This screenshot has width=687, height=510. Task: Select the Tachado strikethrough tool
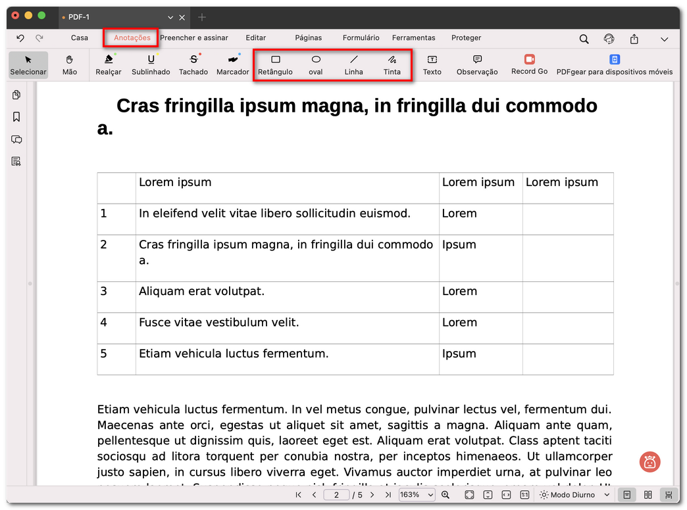click(x=193, y=64)
